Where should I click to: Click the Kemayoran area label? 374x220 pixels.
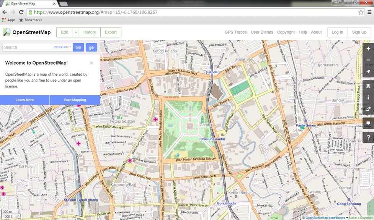coord(328,65)
